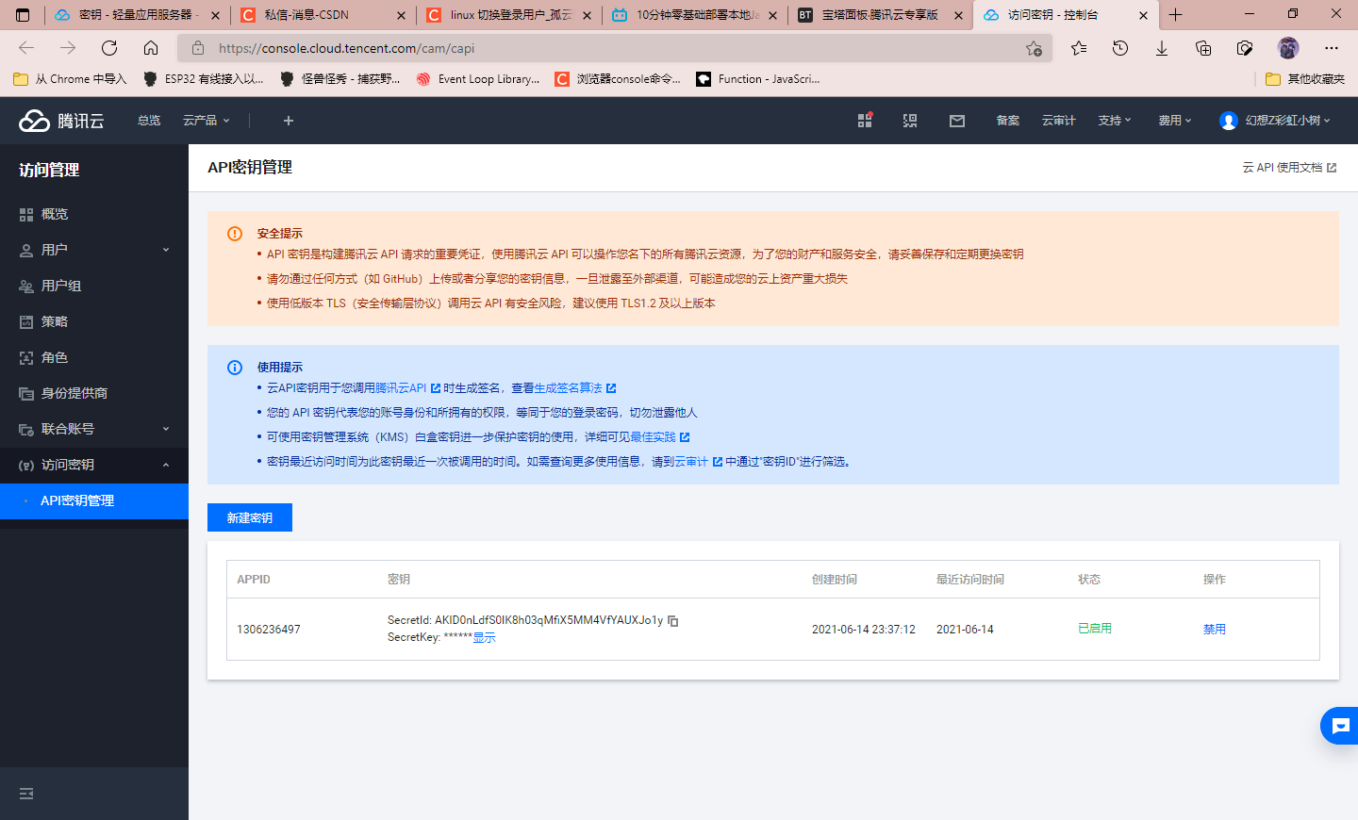Open the 腾讯云API link in usage tips
Screen dimensions: 1358x820
point(407,388)
